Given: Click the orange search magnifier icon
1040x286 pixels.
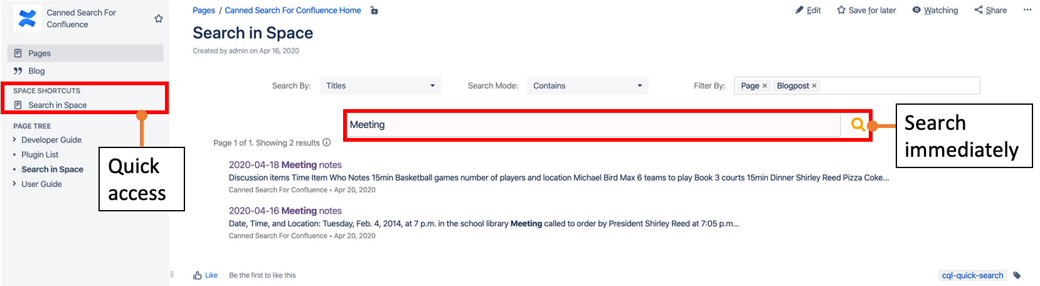Looking at the screenshot, I should pos(857,124).
